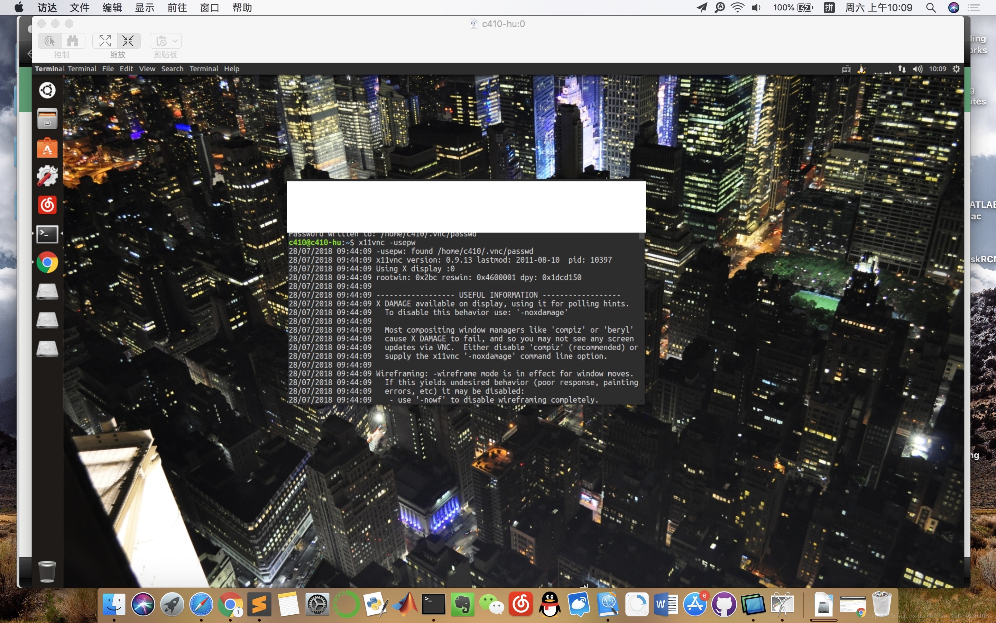
Task: Open Ubuntu launcher Trash icon
Action: pyautogui.click(x=47, y=571)
